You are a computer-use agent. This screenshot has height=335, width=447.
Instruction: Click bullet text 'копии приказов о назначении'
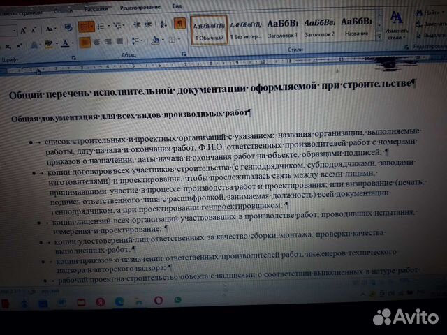point(110,260)
